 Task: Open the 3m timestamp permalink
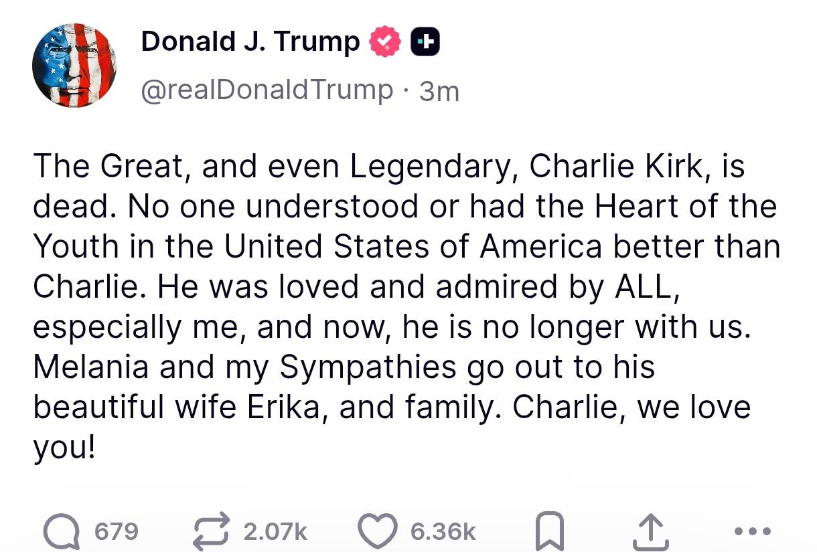click(439, 92)
